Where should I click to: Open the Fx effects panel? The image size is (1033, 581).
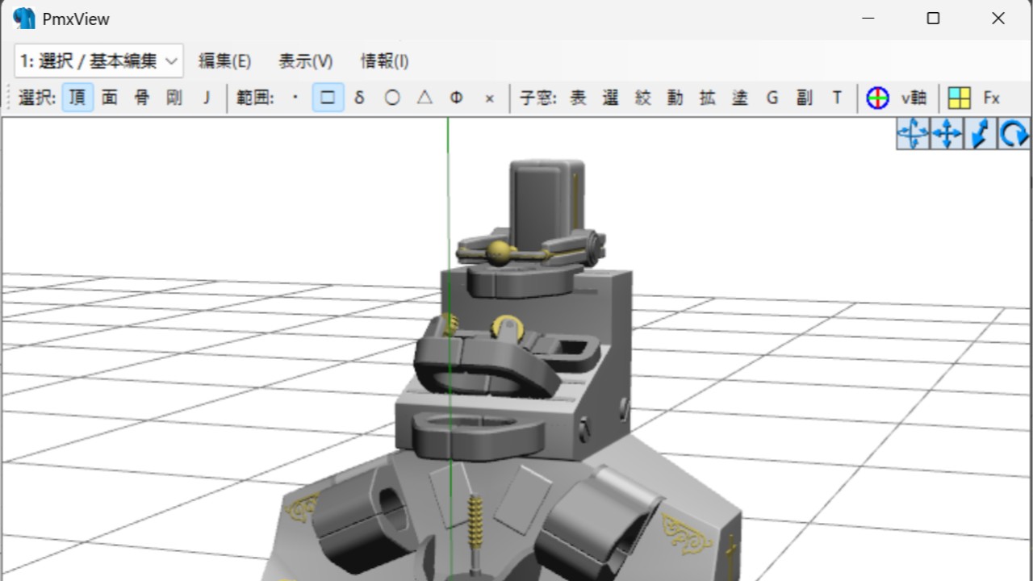click(991, 98)
